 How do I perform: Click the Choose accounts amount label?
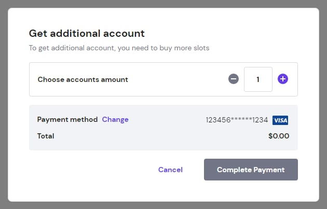[x=83, y=79]
